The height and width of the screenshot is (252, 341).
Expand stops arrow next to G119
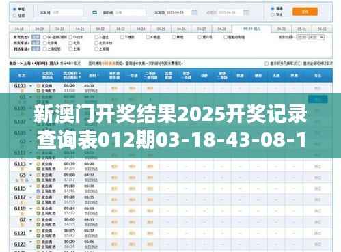click(31, 209)
